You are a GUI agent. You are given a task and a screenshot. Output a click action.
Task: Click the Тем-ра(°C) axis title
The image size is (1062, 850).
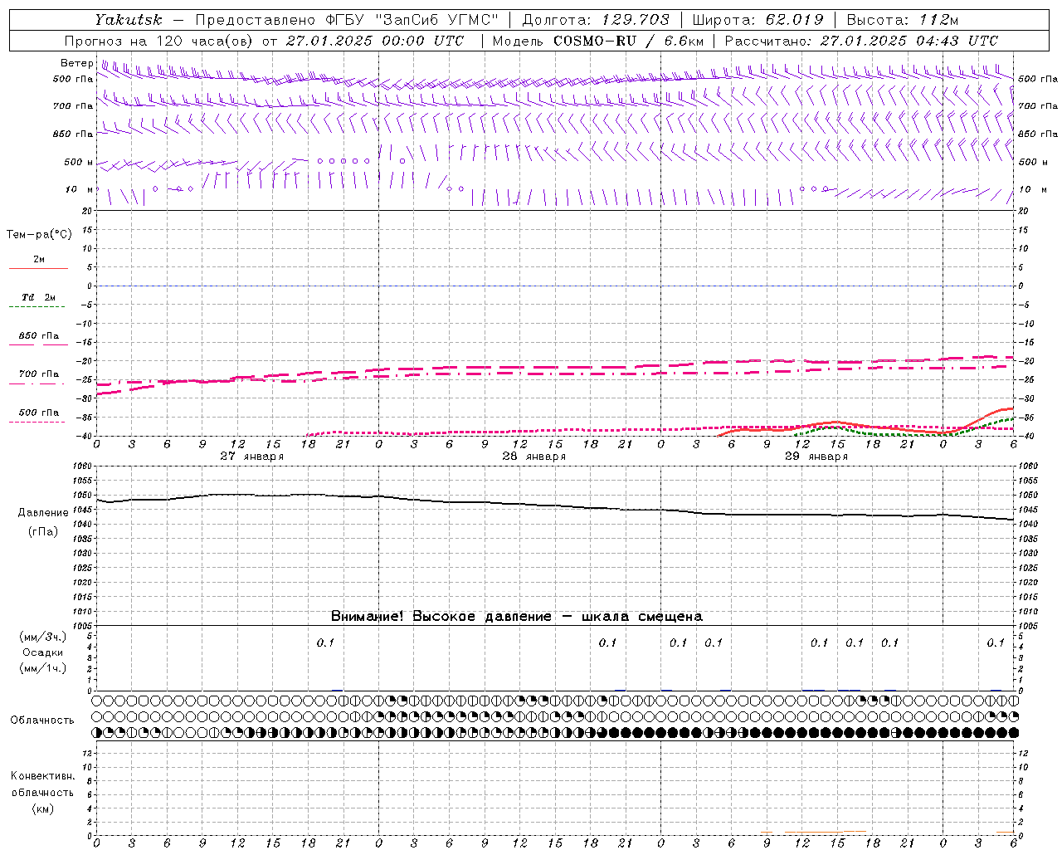coord(39,235)
